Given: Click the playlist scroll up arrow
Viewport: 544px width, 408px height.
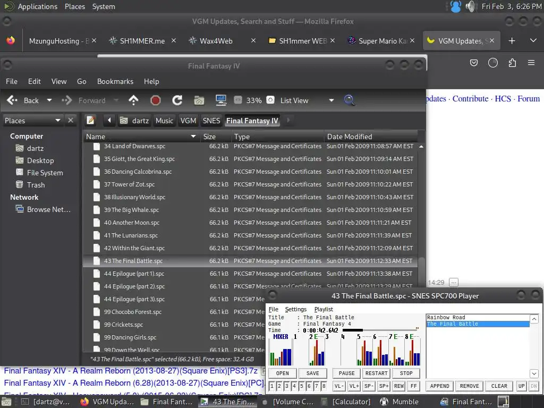Looking at the screenshot, I should click(534, 319).
